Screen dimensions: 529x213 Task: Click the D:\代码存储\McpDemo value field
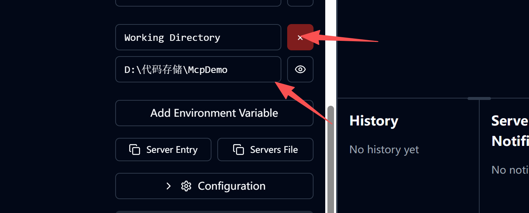tap(198, 69)
